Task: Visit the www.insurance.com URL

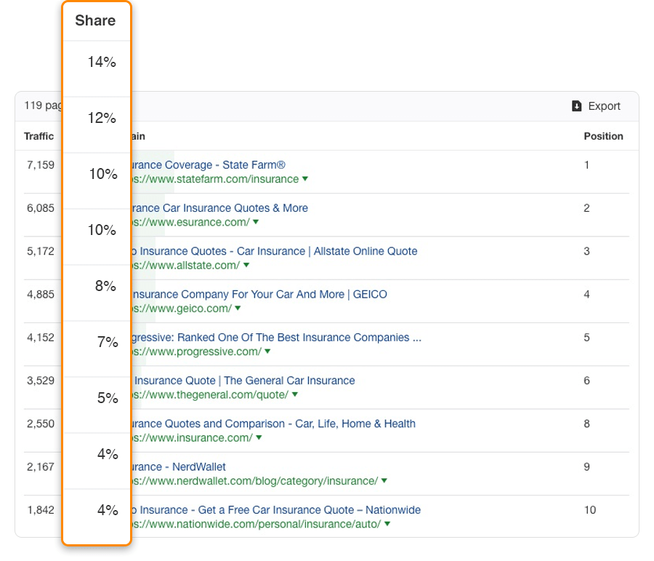Action: pyautogui.click(x=193, y=438)
